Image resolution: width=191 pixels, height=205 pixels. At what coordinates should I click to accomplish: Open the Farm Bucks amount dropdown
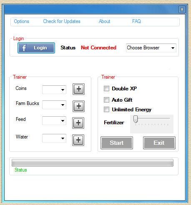point(54,105)
